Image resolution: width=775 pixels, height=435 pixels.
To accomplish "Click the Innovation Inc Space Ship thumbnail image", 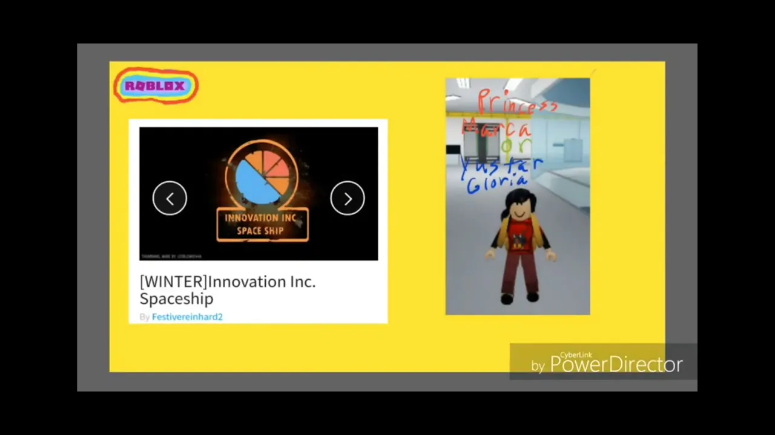I will coord(259,193).
